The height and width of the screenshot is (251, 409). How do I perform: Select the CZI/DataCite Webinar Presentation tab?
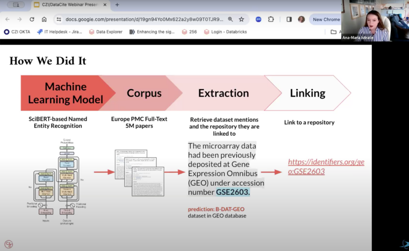(68, 5)
